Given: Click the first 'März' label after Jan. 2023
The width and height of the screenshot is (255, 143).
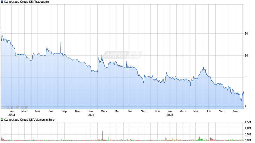Looking at the screenshot, I should (25, 111).
